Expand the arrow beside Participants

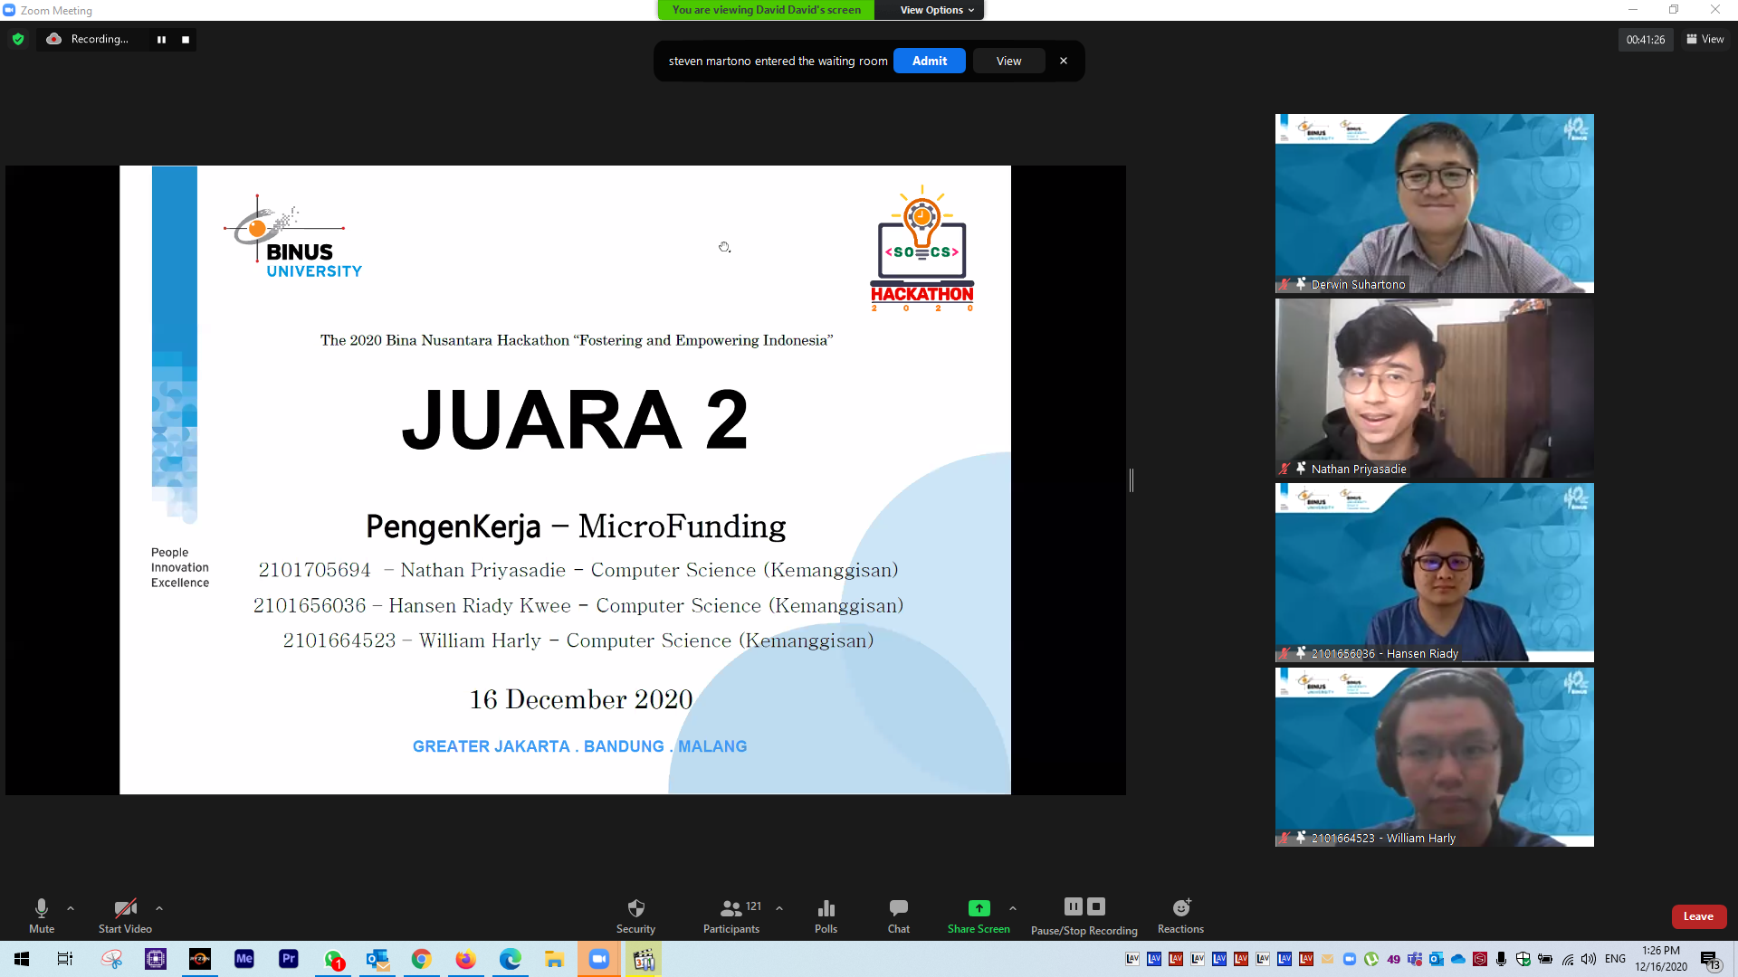point(779,908)
